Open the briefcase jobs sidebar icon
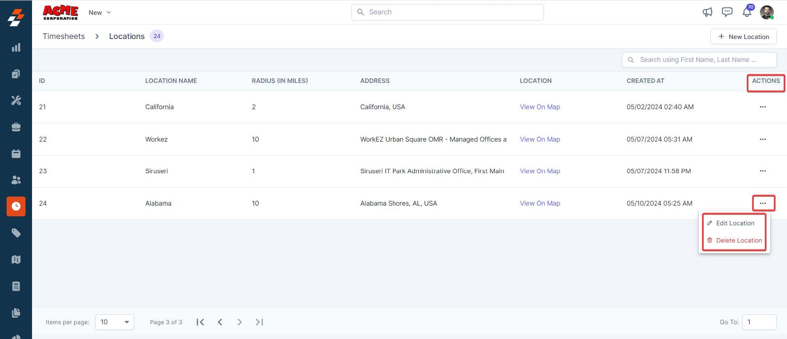The image size is (787, 339). (x=16, y=127)
